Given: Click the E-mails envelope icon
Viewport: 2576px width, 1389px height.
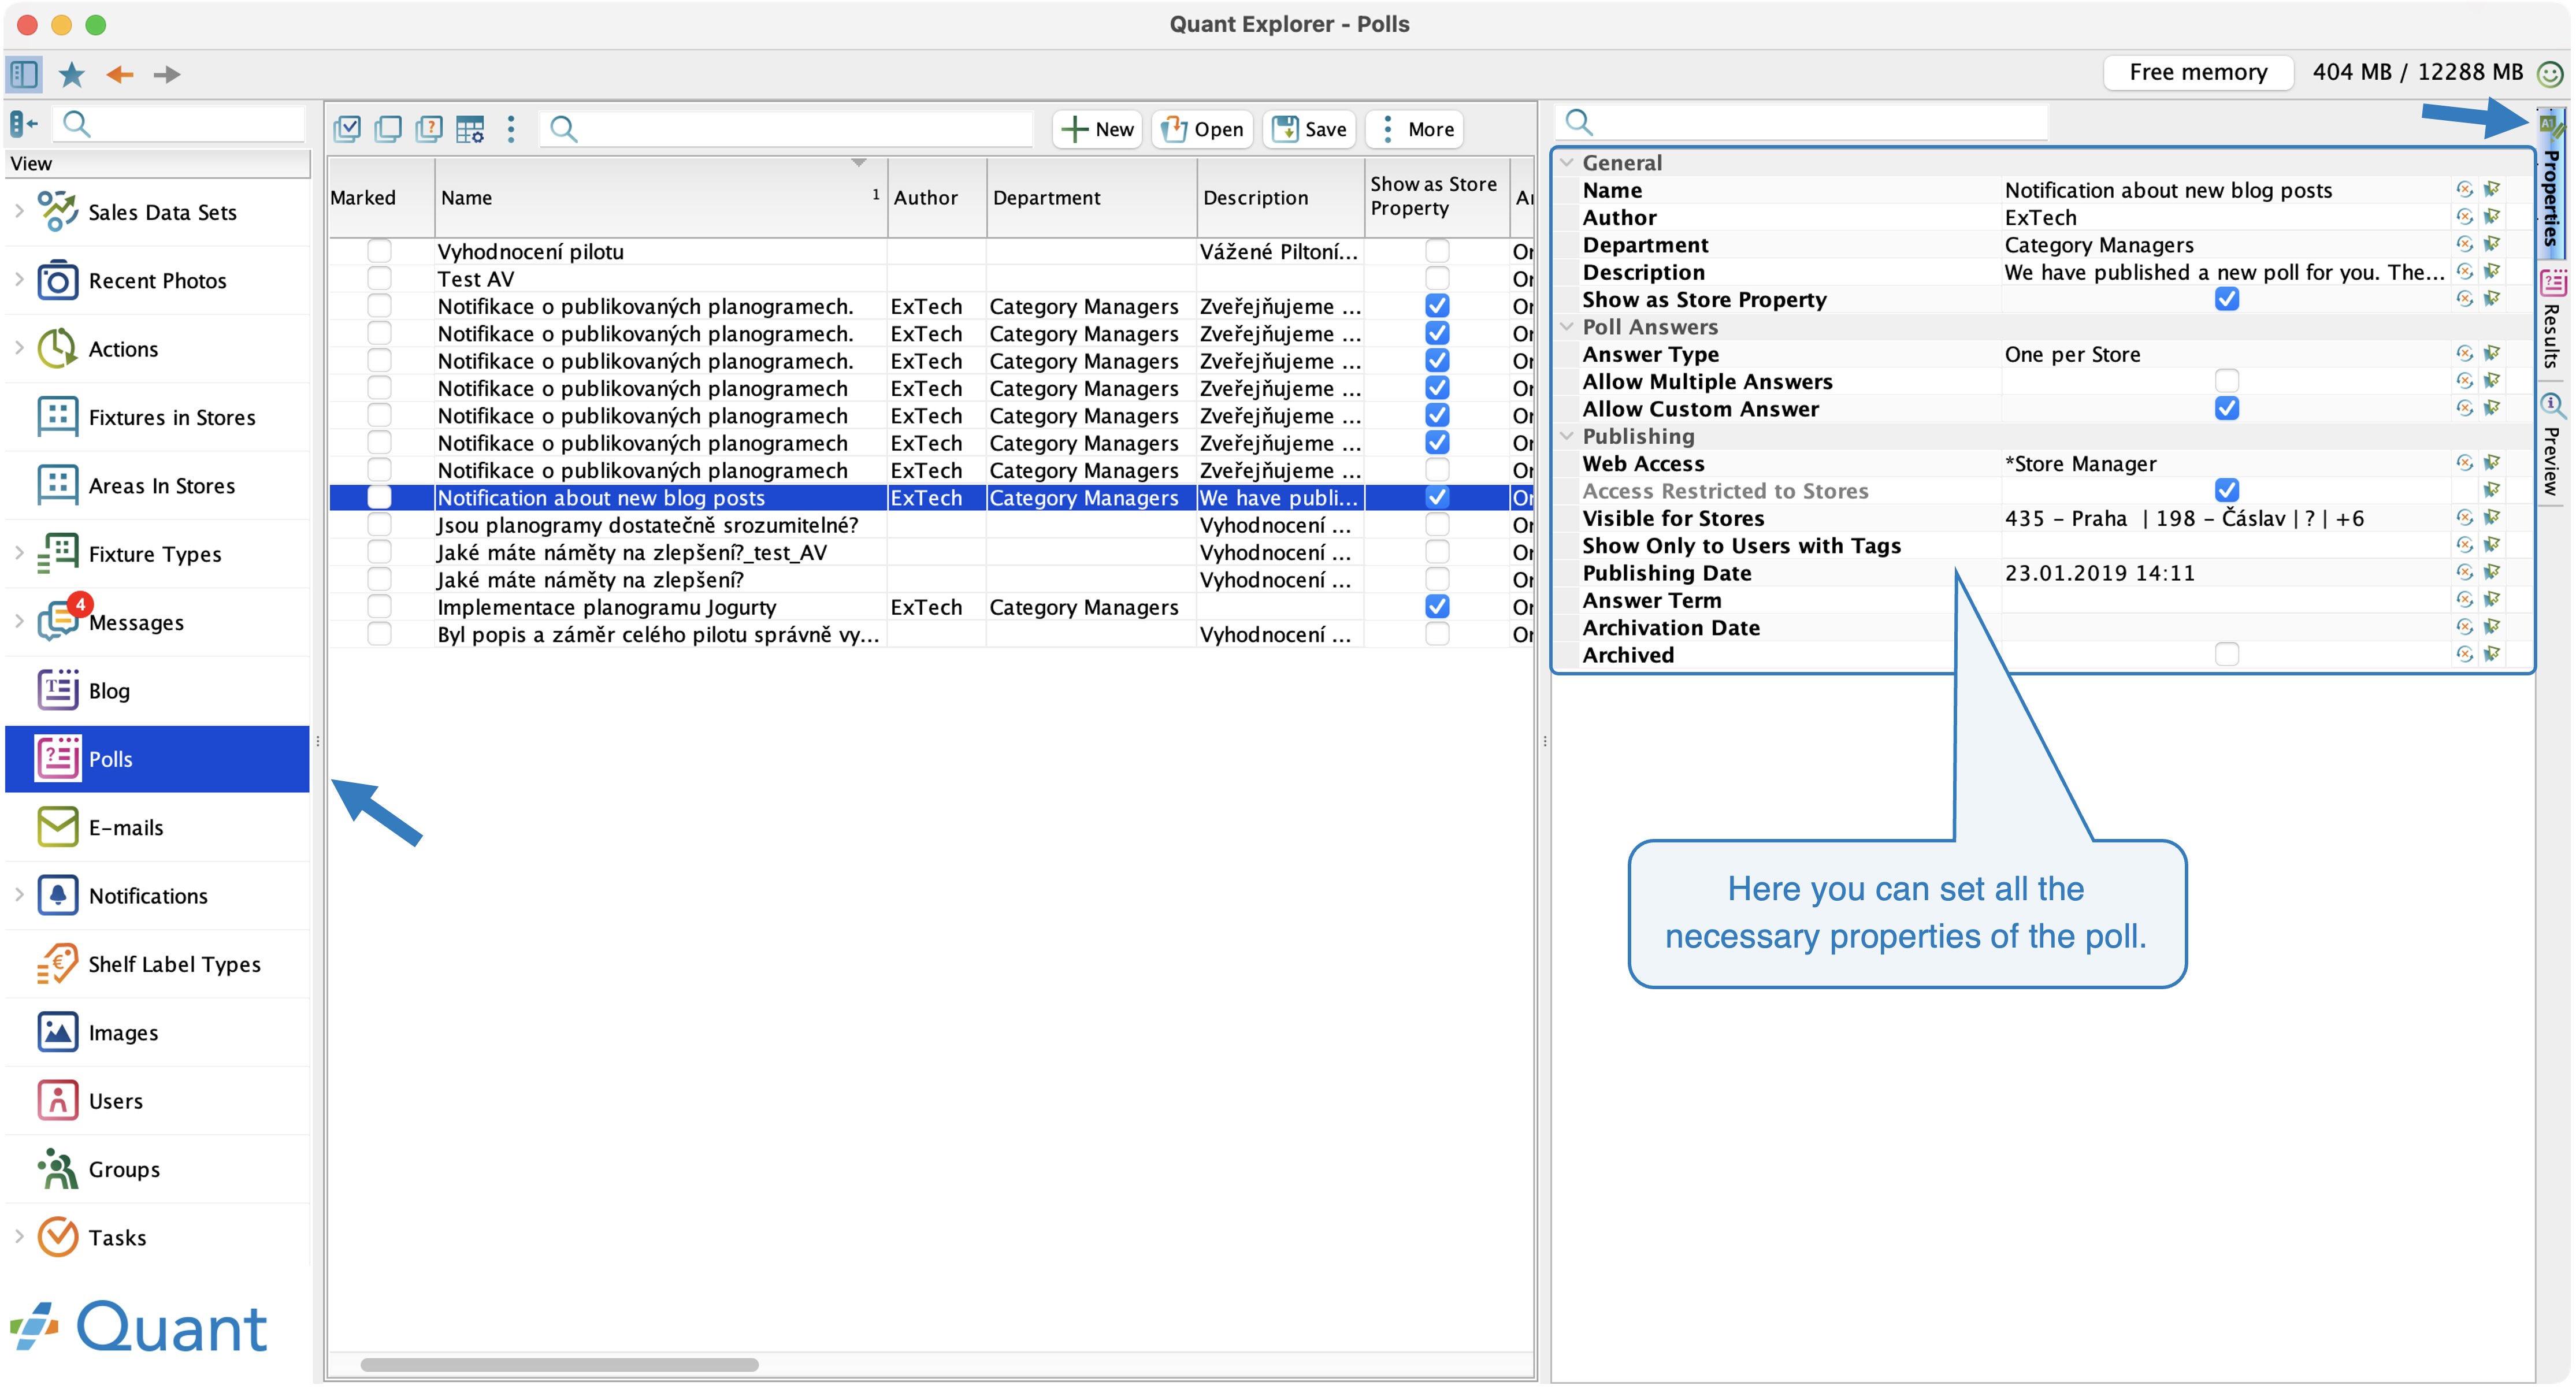Looking at the screenshot, I should [x=58, y=827].
